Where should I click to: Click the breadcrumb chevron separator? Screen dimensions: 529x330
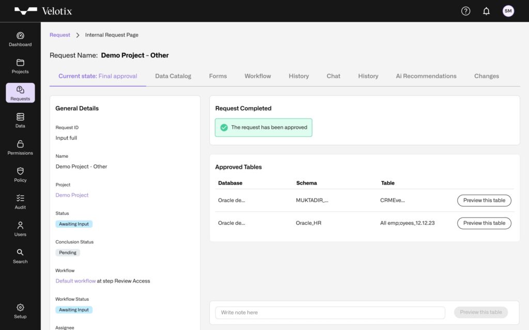(77, 35)
